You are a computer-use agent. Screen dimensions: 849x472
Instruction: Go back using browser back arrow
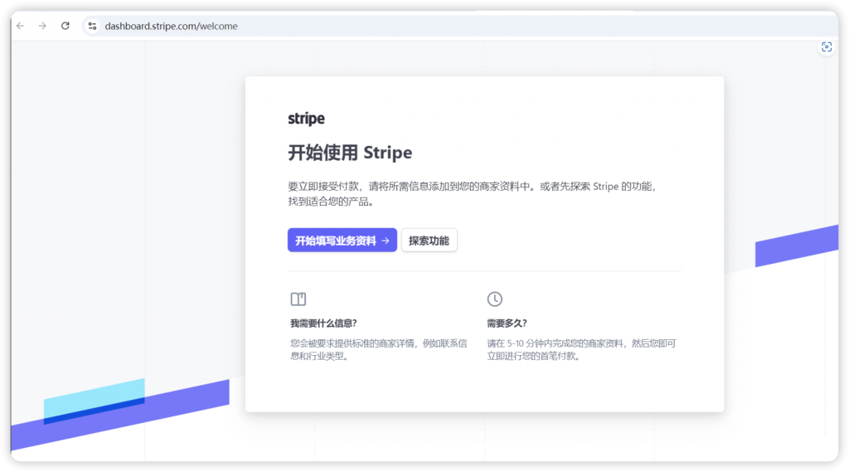click(x=21, y=26)
